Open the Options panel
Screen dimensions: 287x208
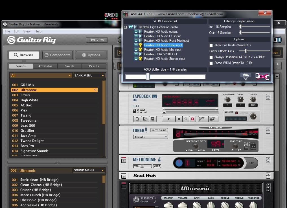[91, 55]
